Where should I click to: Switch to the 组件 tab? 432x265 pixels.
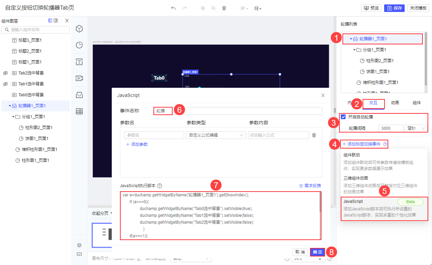coord(417,103)
